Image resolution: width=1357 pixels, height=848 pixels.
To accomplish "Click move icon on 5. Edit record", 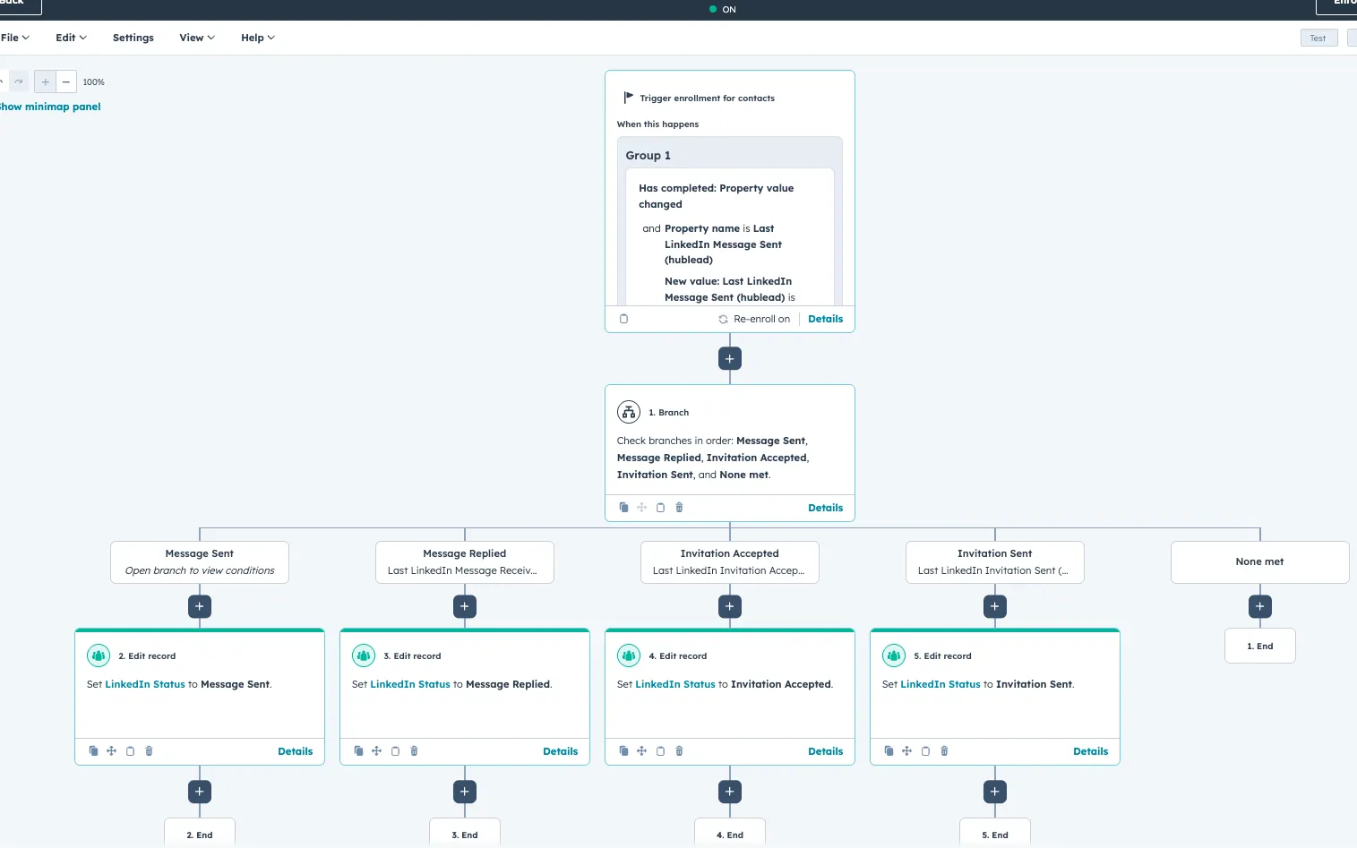I will coord(906,750).
